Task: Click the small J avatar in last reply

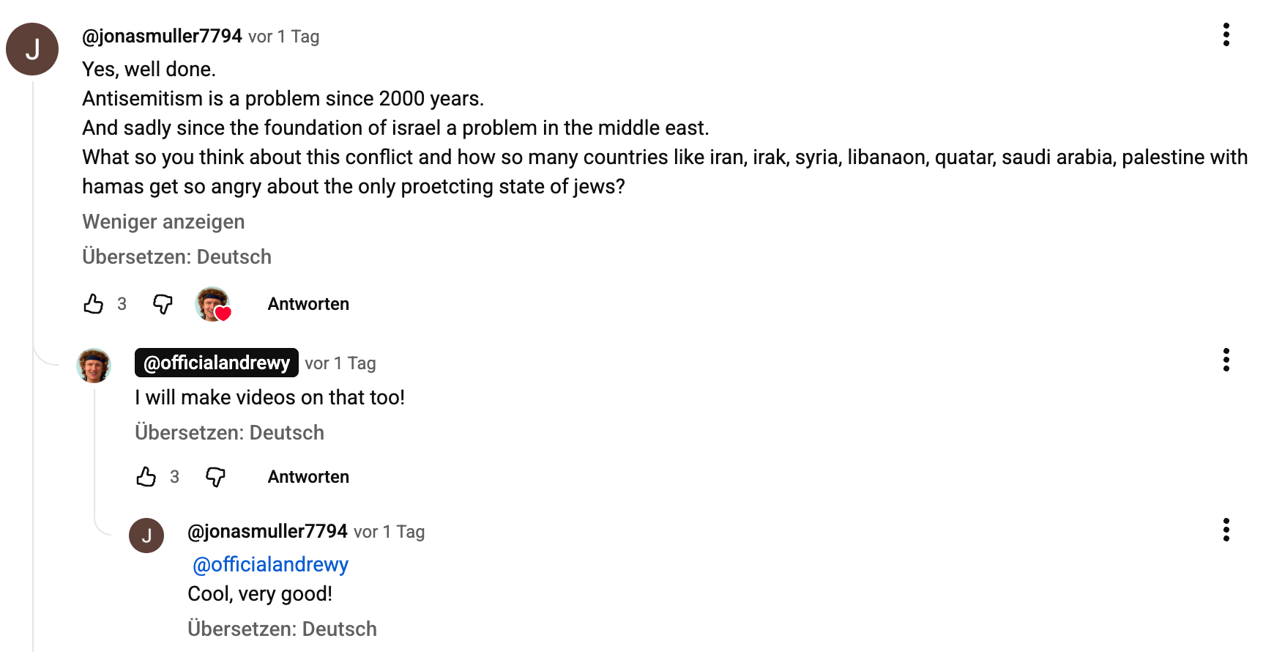Action: click(x=146, y=536)
